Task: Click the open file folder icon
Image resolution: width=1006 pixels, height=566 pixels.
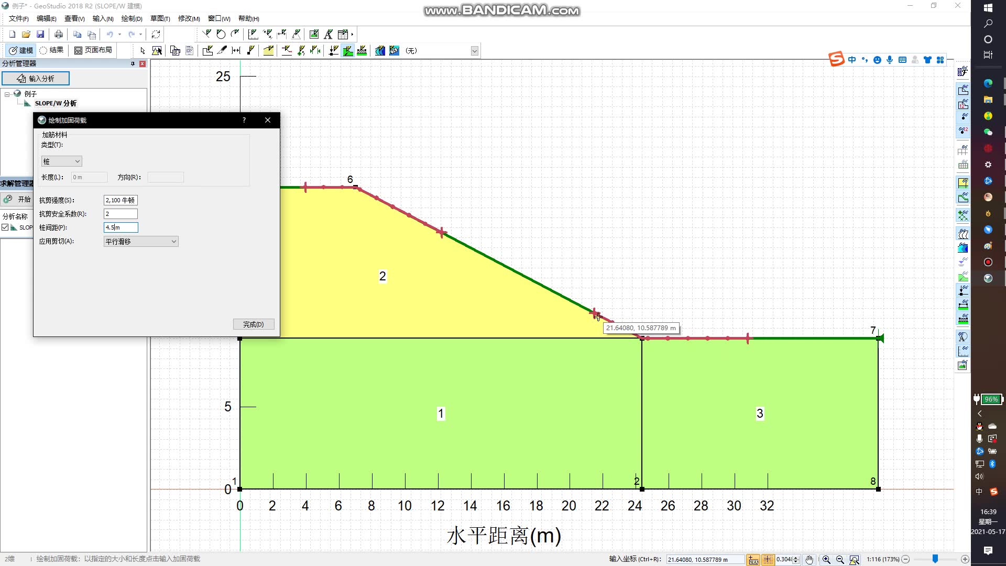Action: point(26,35)
